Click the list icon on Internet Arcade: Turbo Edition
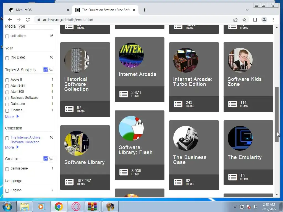Viewport: 283px width, 212px height. coord(178,104)
